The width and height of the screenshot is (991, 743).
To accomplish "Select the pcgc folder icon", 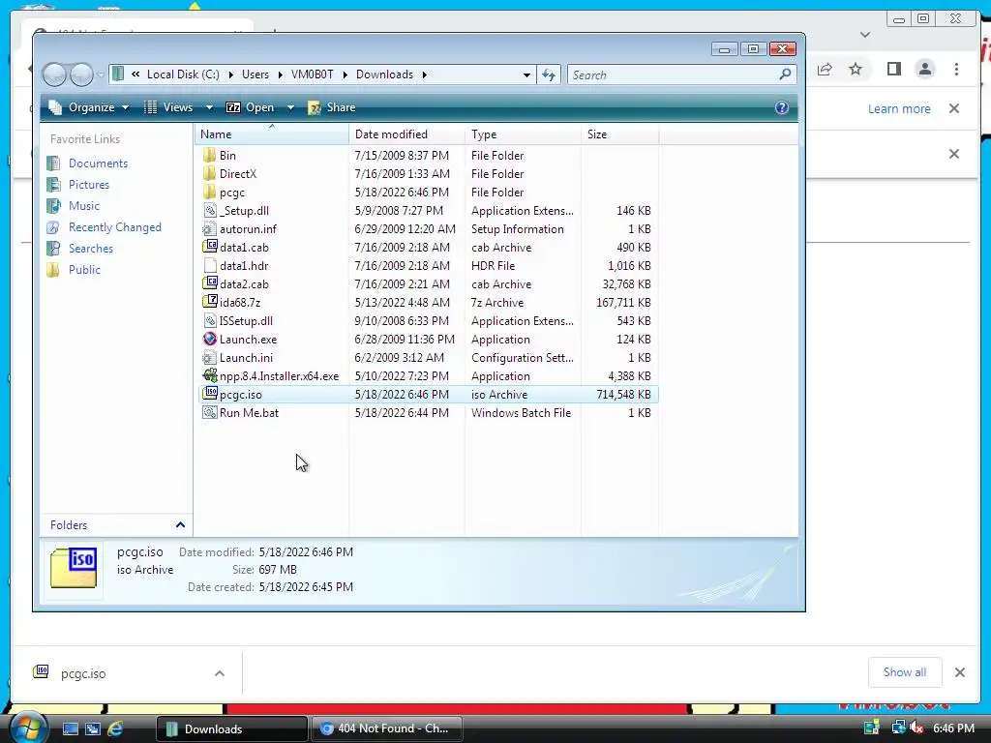I will pyautogui.click(x=209, y=193).
